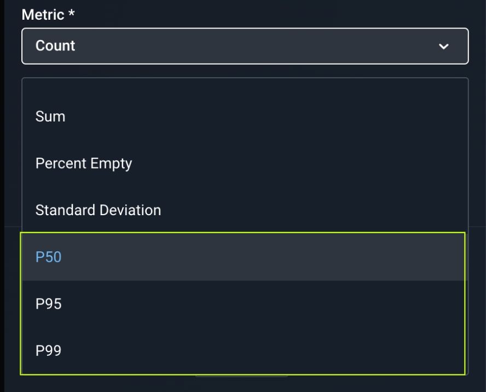Click the blue P50 list entry

[x=49, y=257]
